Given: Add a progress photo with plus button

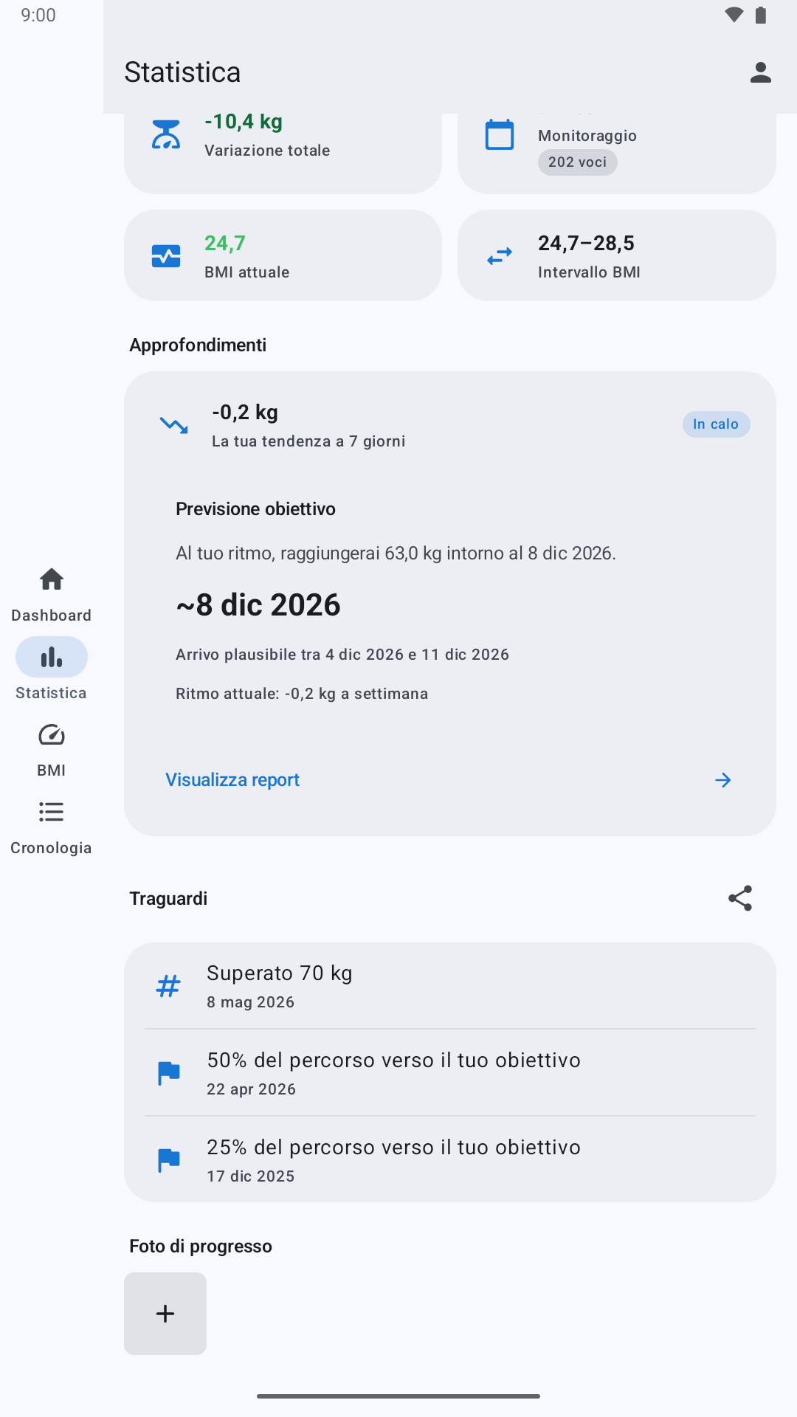Looking at the screenshot, I should 165,1314.
